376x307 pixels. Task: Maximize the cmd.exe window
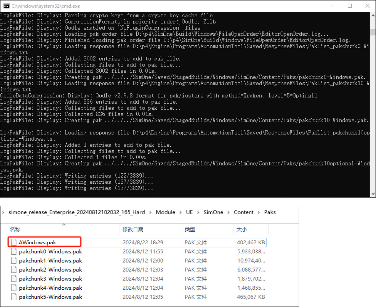tap(350, 6)
